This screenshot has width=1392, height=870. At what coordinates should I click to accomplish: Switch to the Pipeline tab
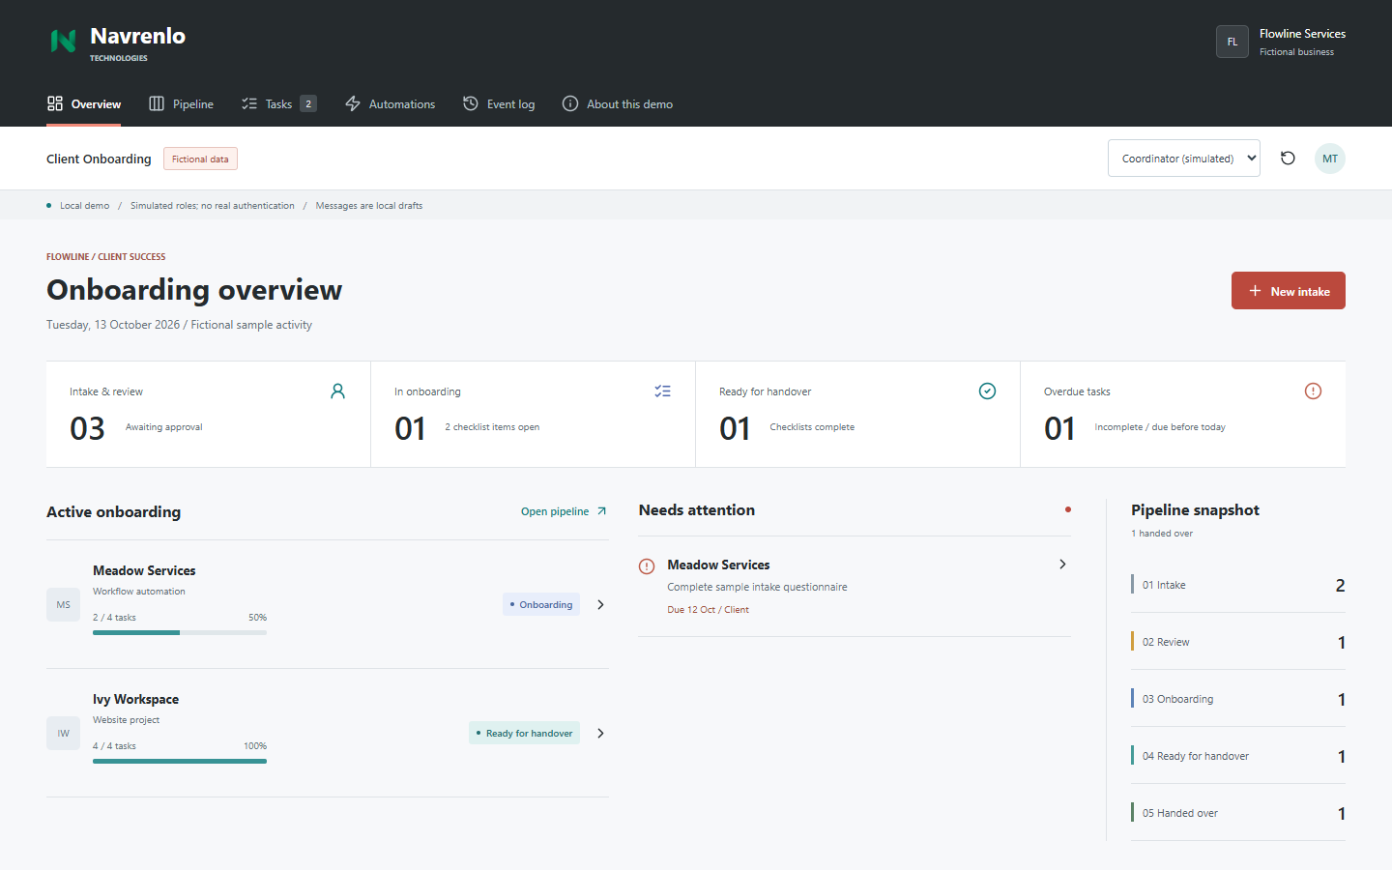(182, 104)
